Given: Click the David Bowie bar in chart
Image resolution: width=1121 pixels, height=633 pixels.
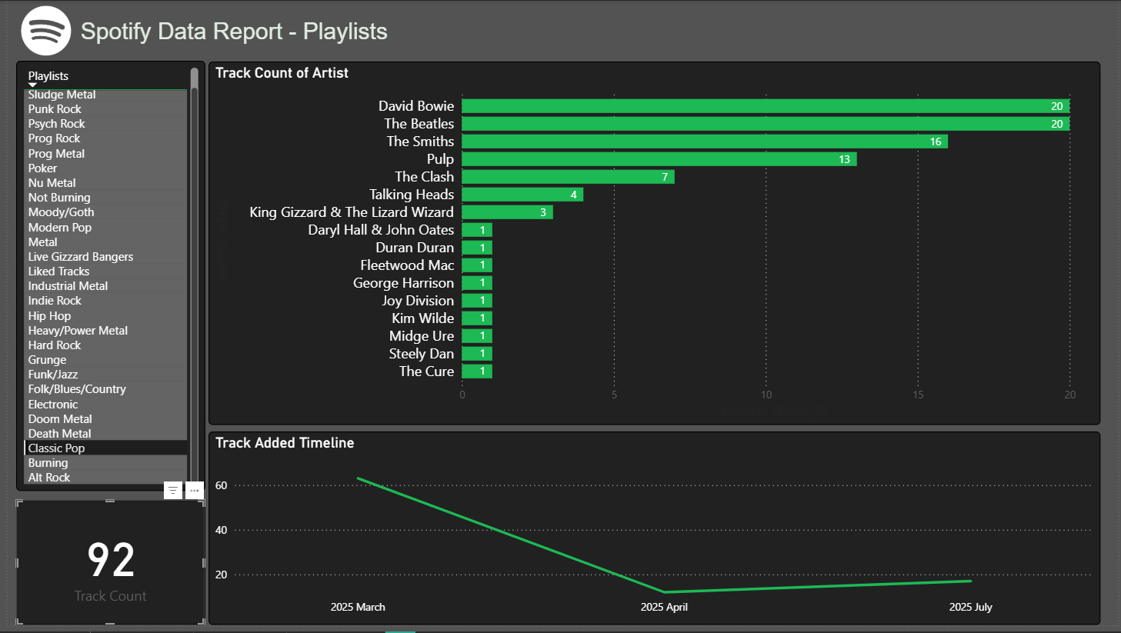Looking at the screenshot, I should (765, 106).
